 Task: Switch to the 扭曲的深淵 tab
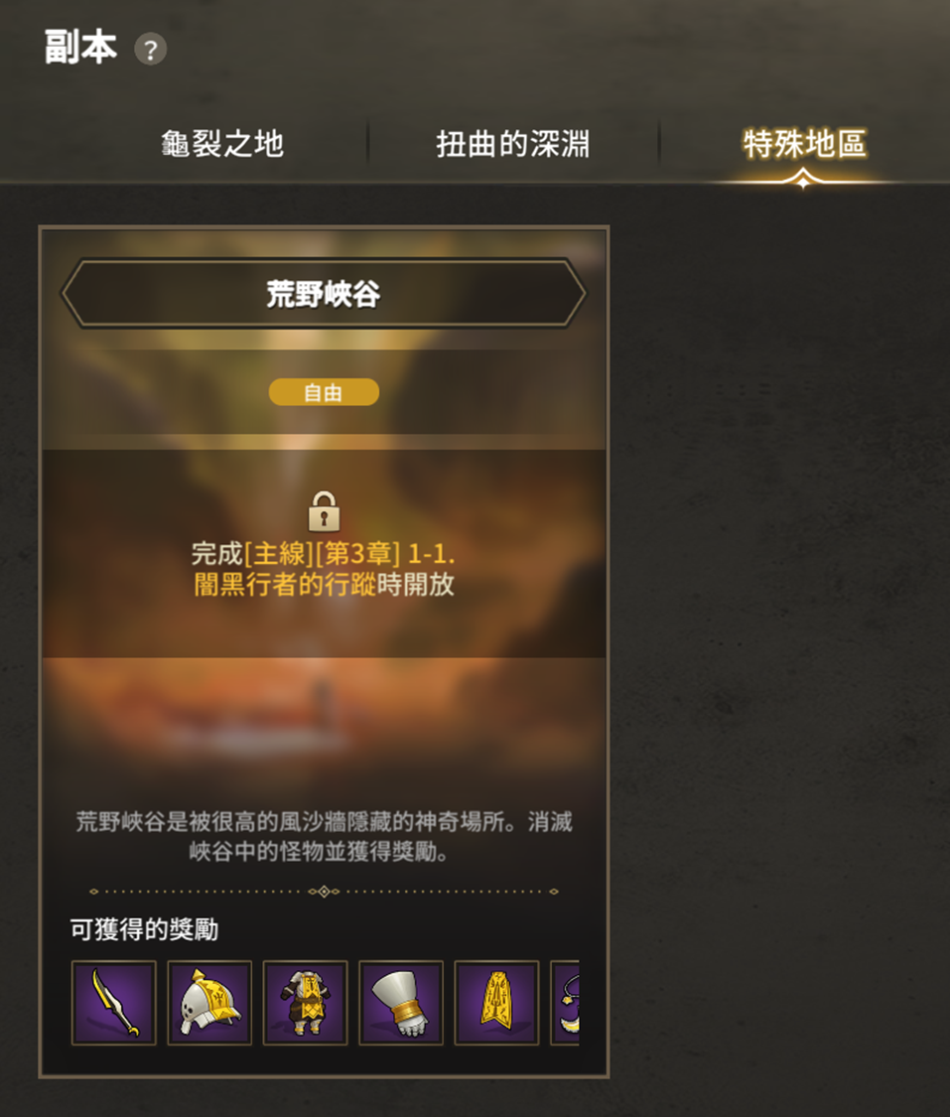pyautogui.click(x=513, y=144)
